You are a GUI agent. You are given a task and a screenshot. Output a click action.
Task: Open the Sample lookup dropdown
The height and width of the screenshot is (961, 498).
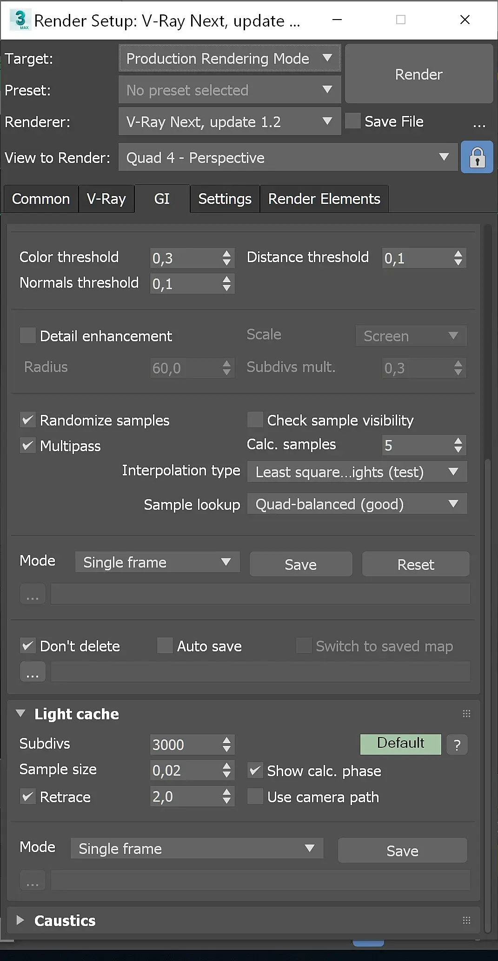pyautogui.click(x=357, y=504)
